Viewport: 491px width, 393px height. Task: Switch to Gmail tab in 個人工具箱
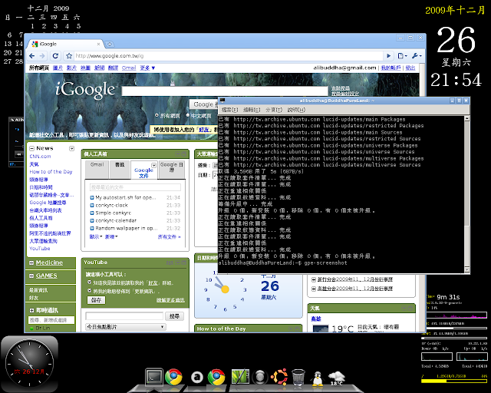(x=97, y=168)
